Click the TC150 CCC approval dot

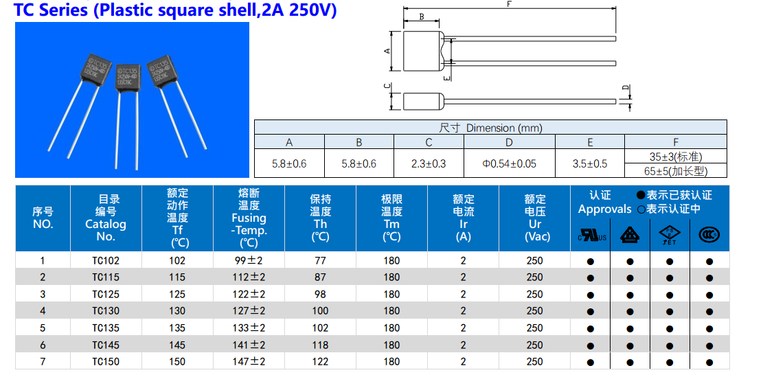[x=709, y=362]
